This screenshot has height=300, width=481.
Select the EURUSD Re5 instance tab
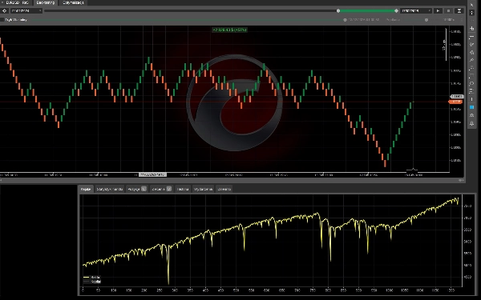click(16, 2)
